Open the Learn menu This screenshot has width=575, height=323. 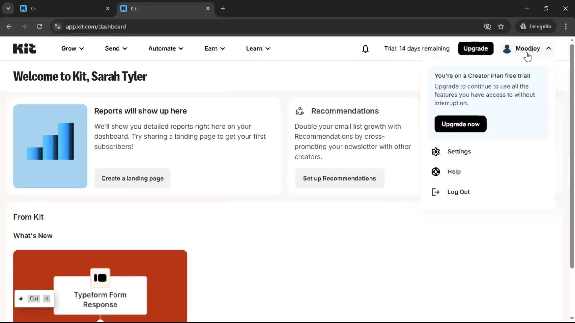[258, 48]
